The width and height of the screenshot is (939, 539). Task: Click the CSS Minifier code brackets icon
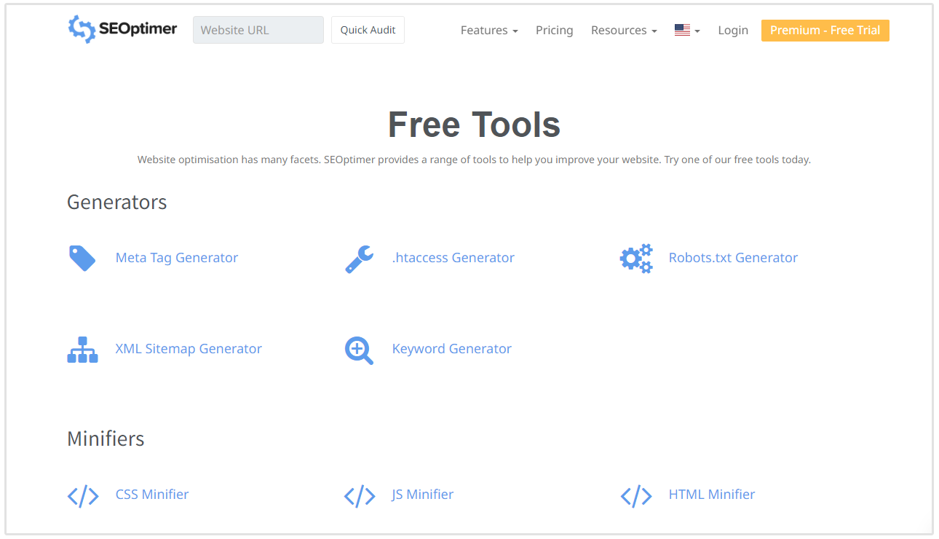point(82,495)
